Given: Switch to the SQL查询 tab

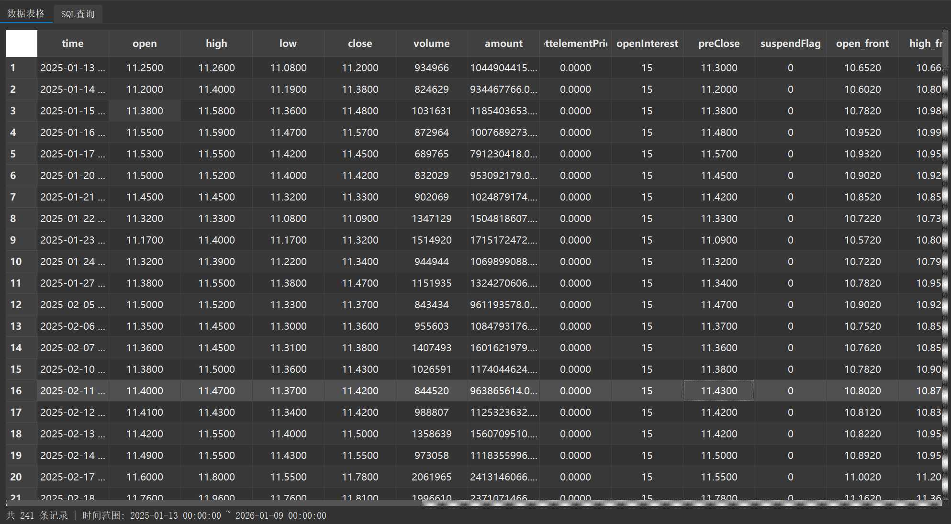Looking at the screenshot, I should pos(78,14).
